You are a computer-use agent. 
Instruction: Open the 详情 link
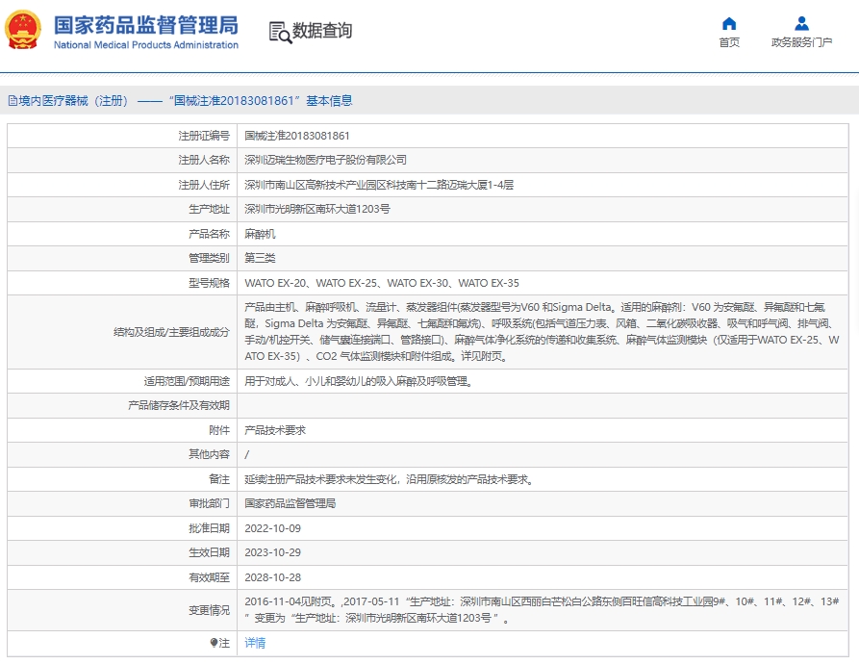(x=255, y=643)
